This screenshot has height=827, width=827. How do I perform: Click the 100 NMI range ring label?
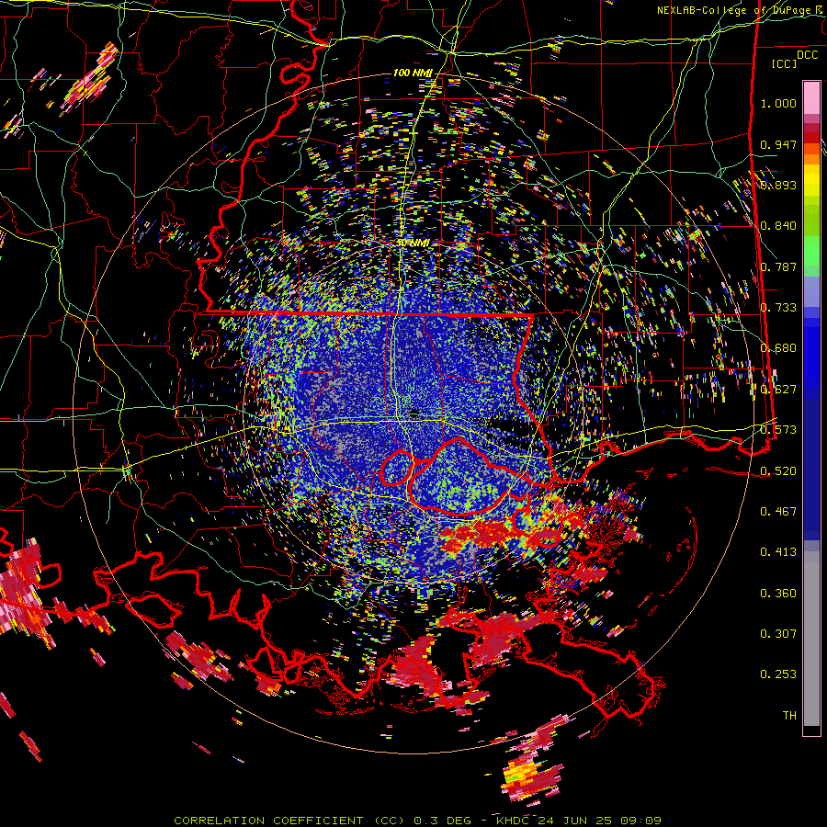[413, 73]
